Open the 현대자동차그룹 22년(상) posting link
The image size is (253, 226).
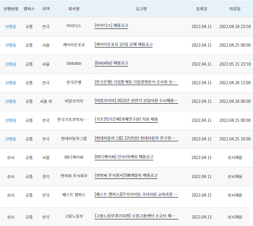tap(136, 138)
